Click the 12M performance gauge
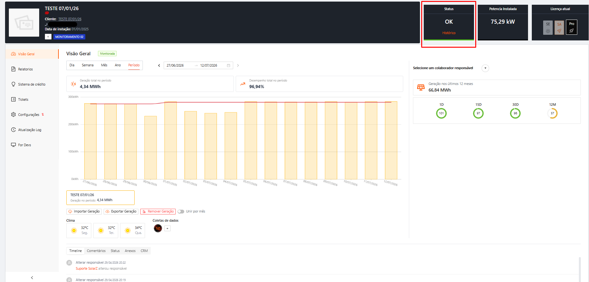 pyautogui.click(x=552, y=113)
